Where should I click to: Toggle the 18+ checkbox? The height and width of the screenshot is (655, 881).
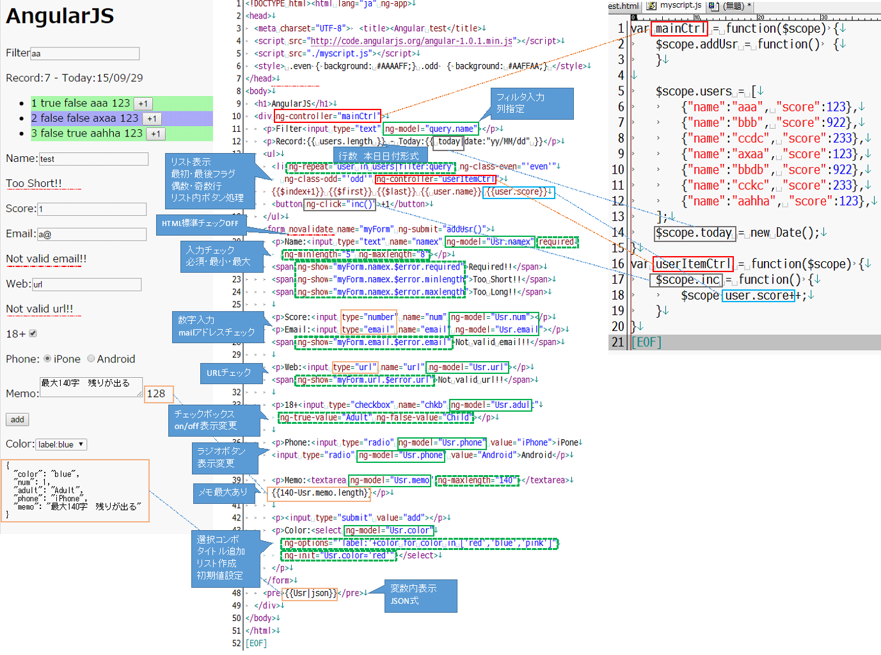pos(33,334)
